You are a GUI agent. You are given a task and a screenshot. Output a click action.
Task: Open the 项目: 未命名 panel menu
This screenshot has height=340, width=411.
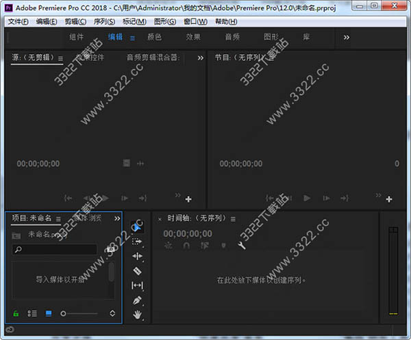tap(58, 219)
